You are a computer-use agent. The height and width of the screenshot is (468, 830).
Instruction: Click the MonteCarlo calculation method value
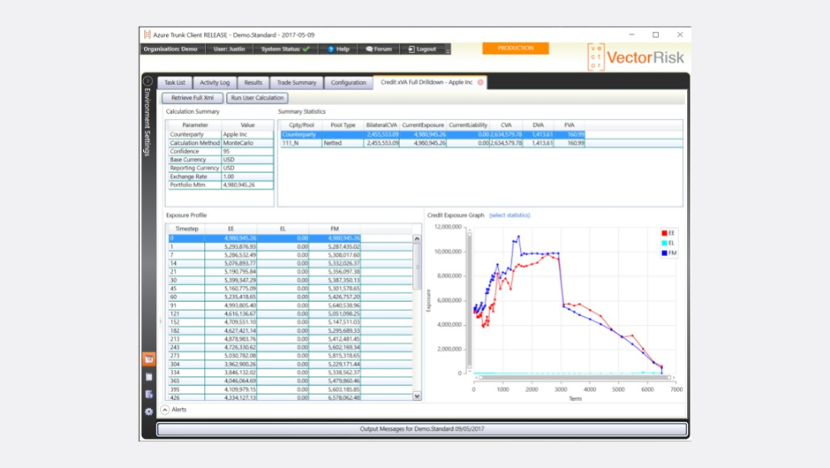pos(247,143)
